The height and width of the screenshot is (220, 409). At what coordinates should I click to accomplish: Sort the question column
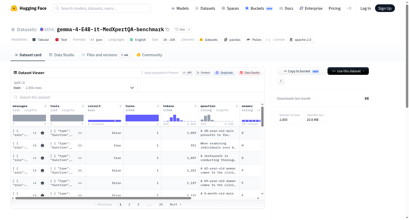237,106
